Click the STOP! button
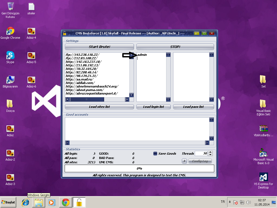The width and height of the screenshot is (277, 208). pyautogui.click(x=175, y=47)
